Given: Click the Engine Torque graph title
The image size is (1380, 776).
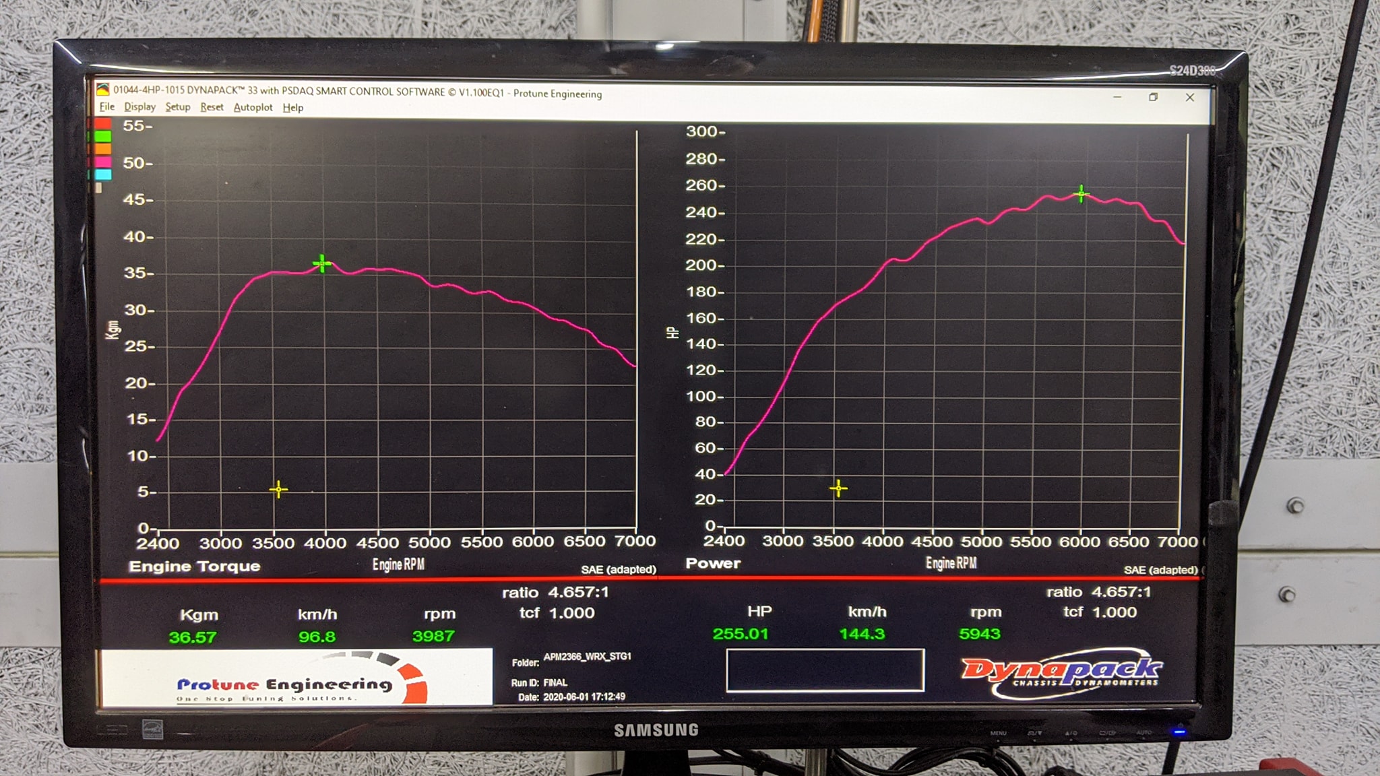Looking at the screenshot, I should click(x=194, y=567).
